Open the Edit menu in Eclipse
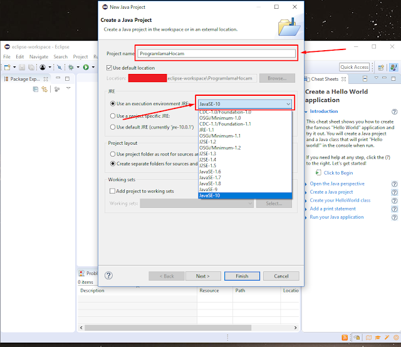401x347 pixels. 19,57
